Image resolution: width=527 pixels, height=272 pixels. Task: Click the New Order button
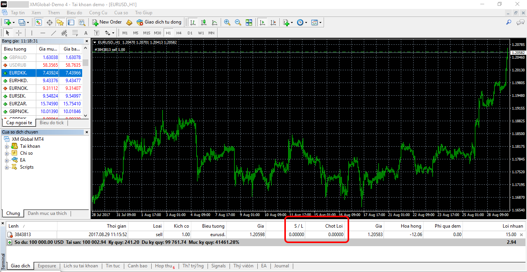(107, 22)
